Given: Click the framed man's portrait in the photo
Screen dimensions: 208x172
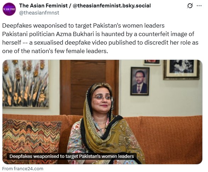Looking at the screenshot, I should (140, 81).
